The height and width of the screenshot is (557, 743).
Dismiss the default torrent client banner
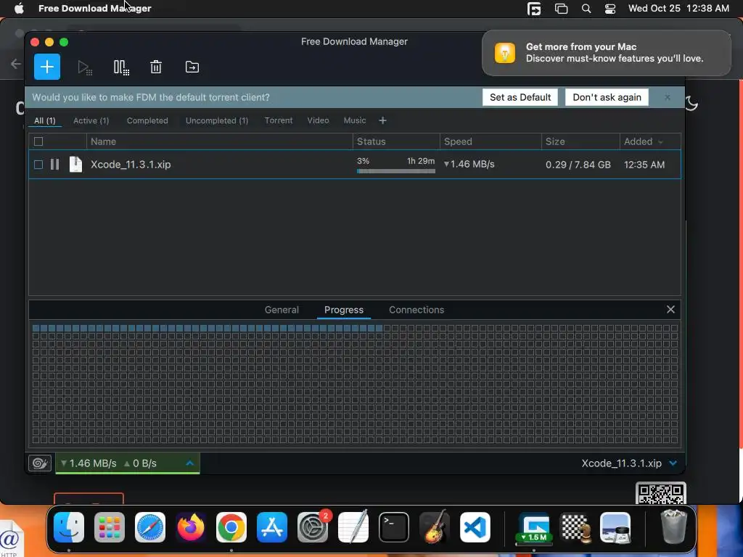point(668,97)
